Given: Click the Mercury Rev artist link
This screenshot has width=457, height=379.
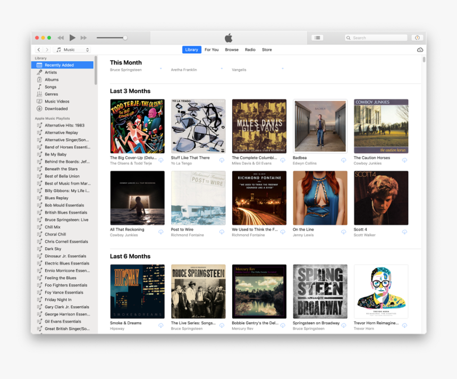Looking at the screenshot, I should click(x=242, y=329).
